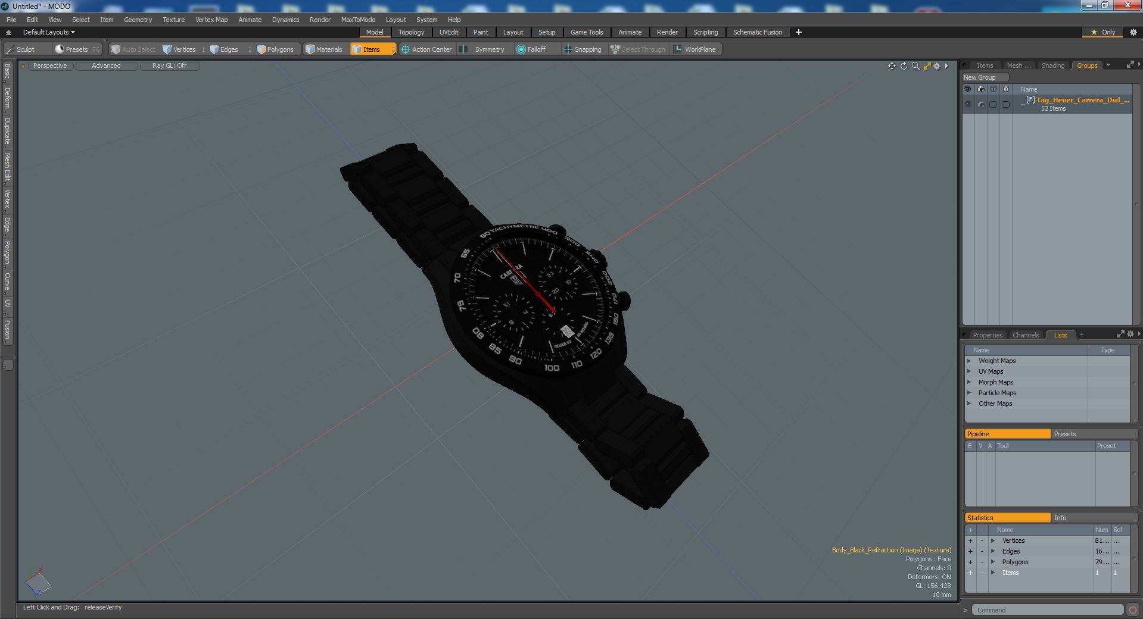This screenshot has width=1143, height=619.
Task: Toggle render camera of Tag_Heuer_Carrera group
Action: tap(981, 104)
